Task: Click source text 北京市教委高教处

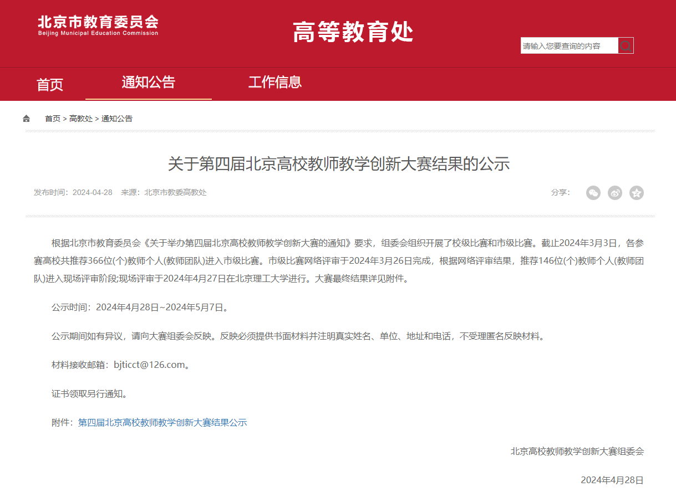Action: tap(175, 192)
